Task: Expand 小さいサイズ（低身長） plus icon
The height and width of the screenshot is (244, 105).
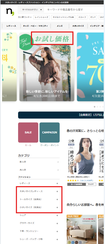Action: pyautogui.click(x=57, y=208)
